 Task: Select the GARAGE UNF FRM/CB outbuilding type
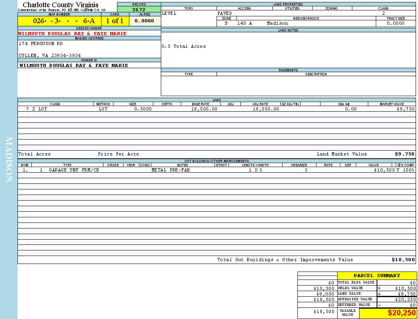pos(74,170)
